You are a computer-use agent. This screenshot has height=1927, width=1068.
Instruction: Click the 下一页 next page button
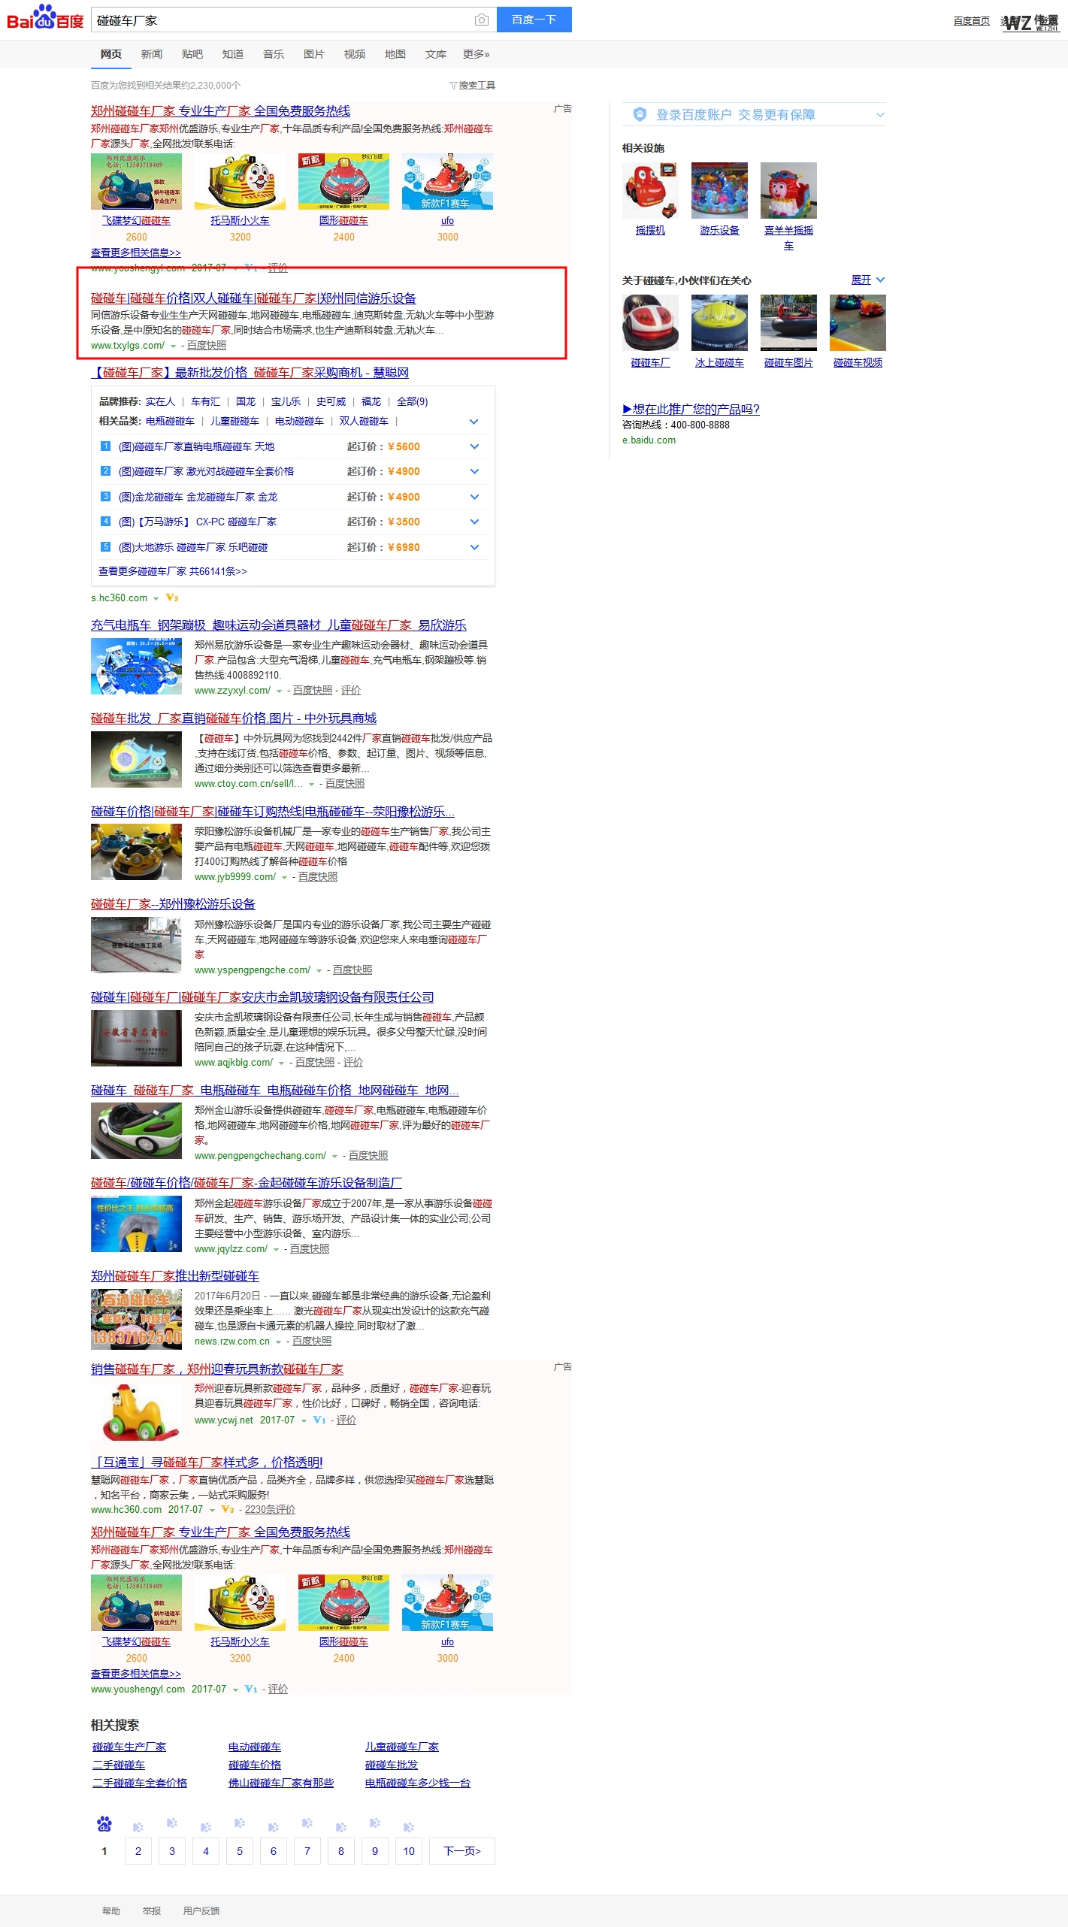(462, 1851)
